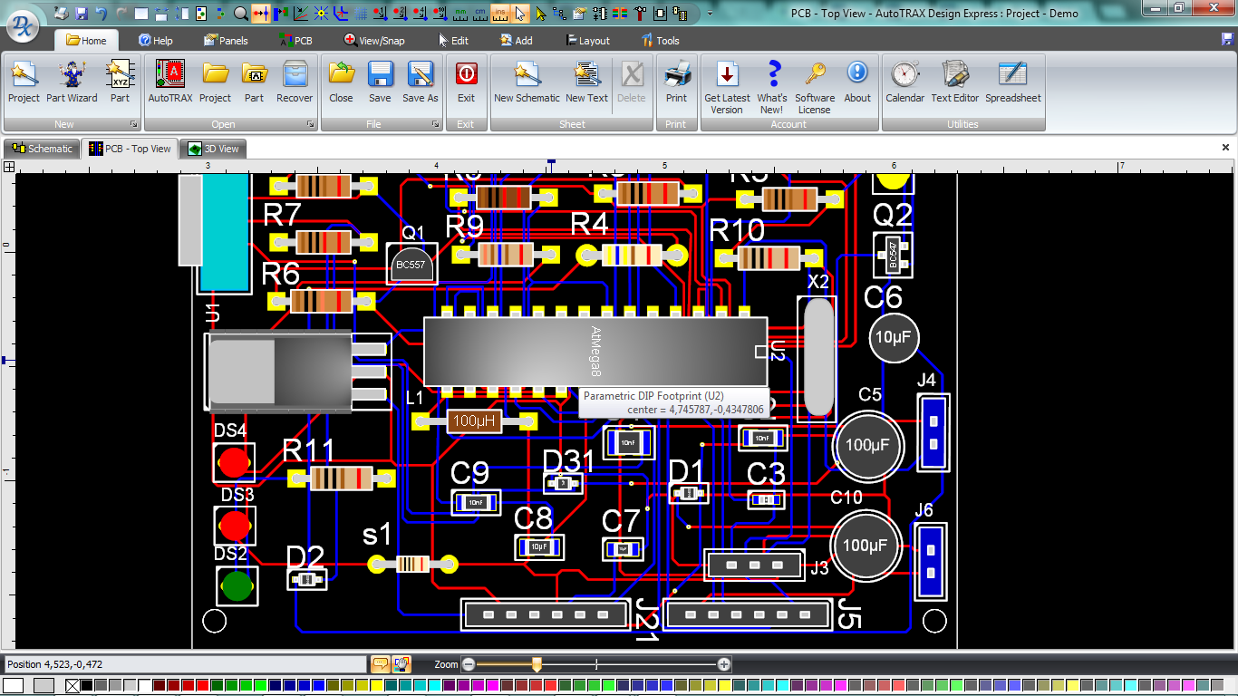Click the Save icon in File group

pos(380,82)
